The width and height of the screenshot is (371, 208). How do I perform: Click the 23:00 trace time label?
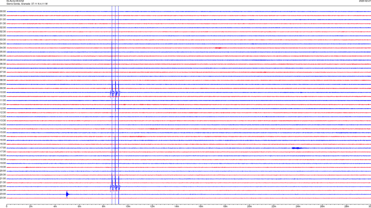[3, 194]
